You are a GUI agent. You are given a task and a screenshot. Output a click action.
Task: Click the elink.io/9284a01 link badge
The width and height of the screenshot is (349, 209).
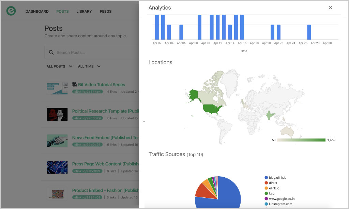point(87,197)
